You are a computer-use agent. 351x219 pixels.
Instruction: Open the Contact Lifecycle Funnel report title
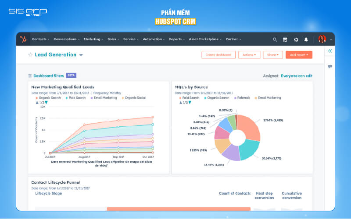click(x=56, y=182)
